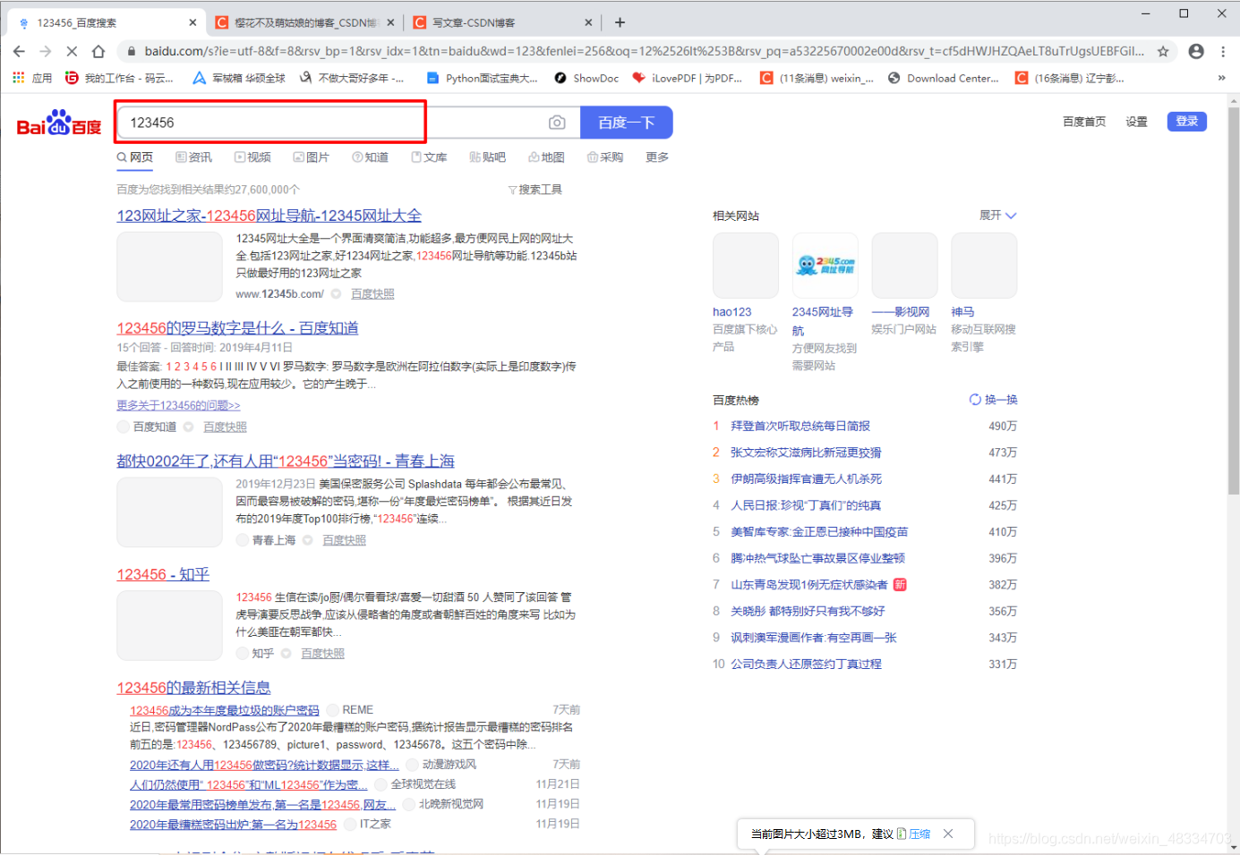This screenshot has width=1240, height=855.
Task: Open the 2345网址导航 related site thumbnail
Action: (825, 266)
